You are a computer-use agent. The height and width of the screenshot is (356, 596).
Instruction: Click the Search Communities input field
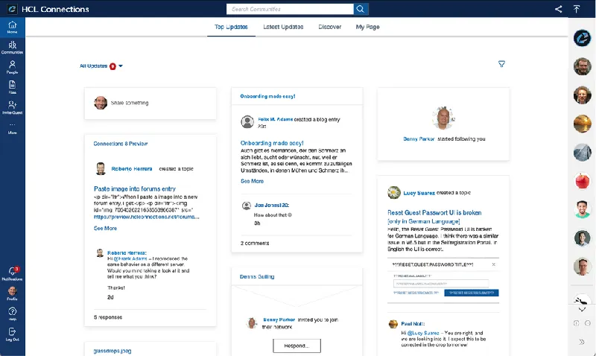[289, 9]
